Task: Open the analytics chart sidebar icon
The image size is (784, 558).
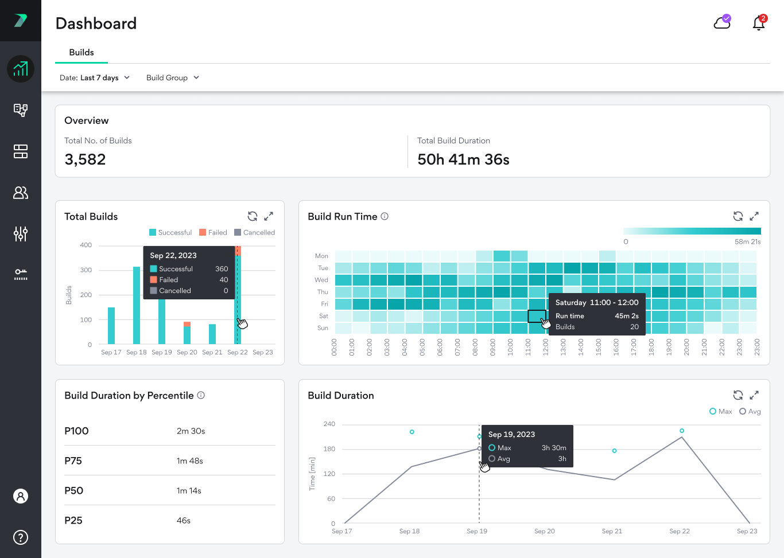Action: point(21,69)
